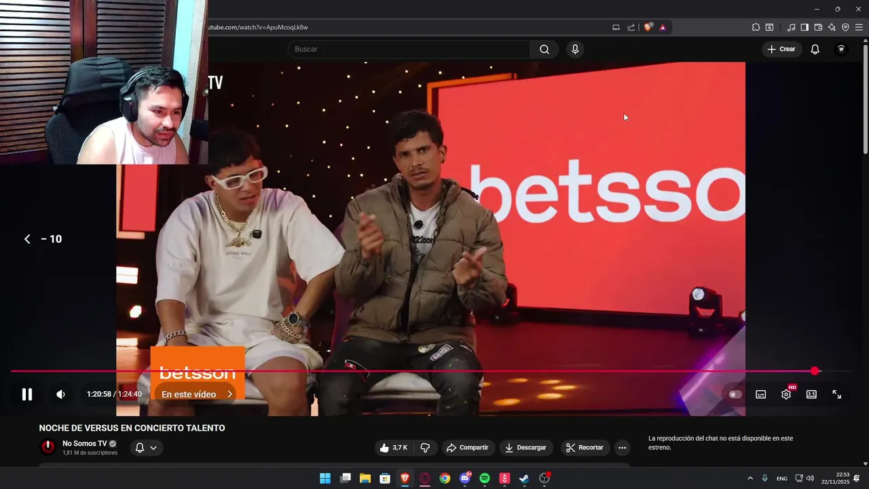
Task: Open the media control music-note icon
Action: coord(791,27)
